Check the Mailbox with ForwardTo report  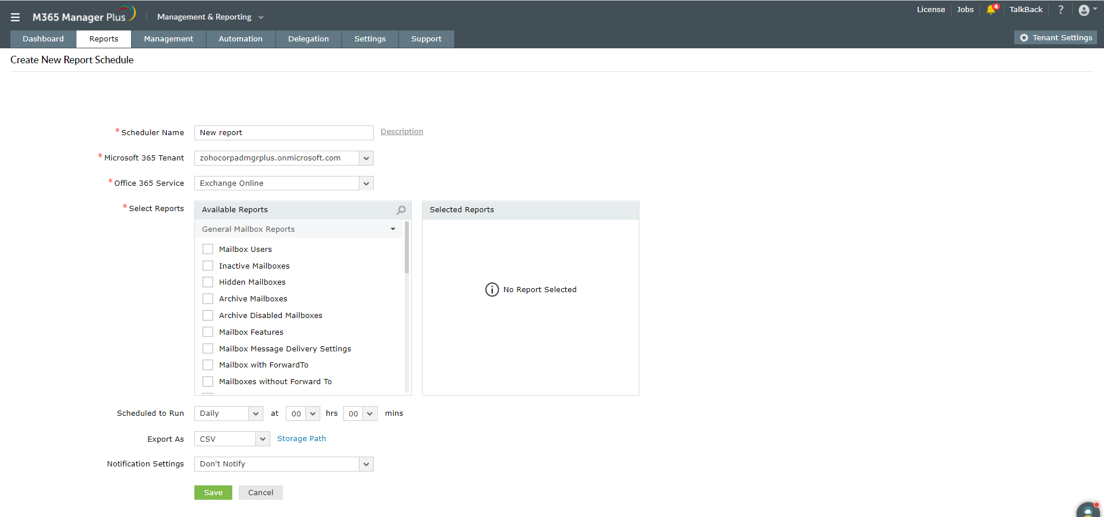(208, 365)
